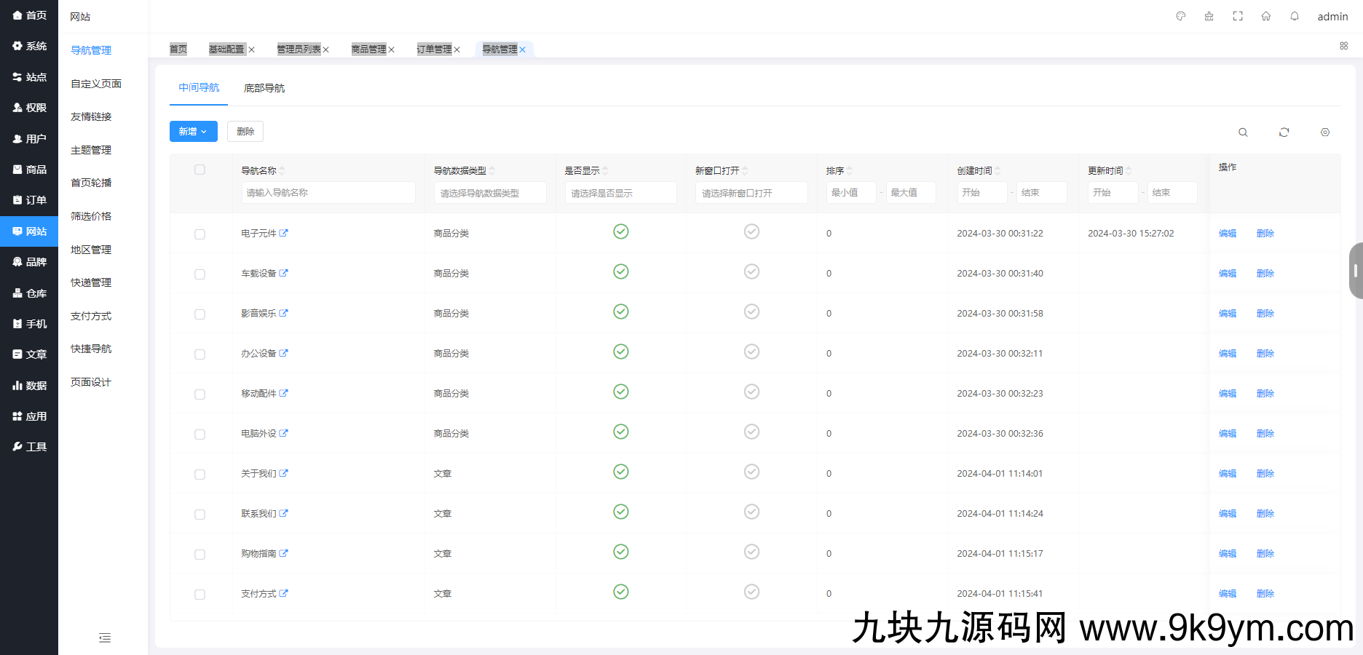Check the select-all checkbox in table header
This screenshot has width=1363, height=655.
pos(199,169)
